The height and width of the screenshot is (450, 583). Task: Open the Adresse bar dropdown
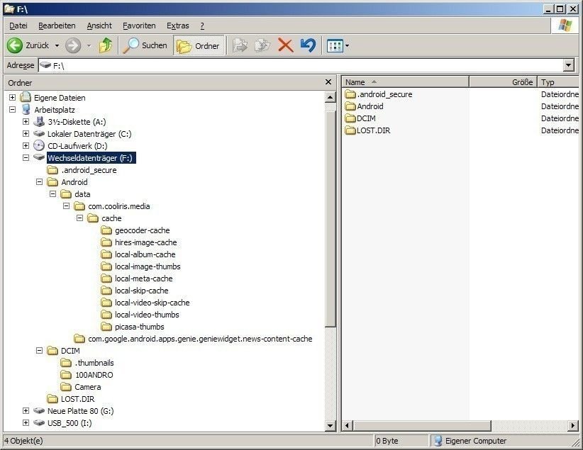point(569,65)
